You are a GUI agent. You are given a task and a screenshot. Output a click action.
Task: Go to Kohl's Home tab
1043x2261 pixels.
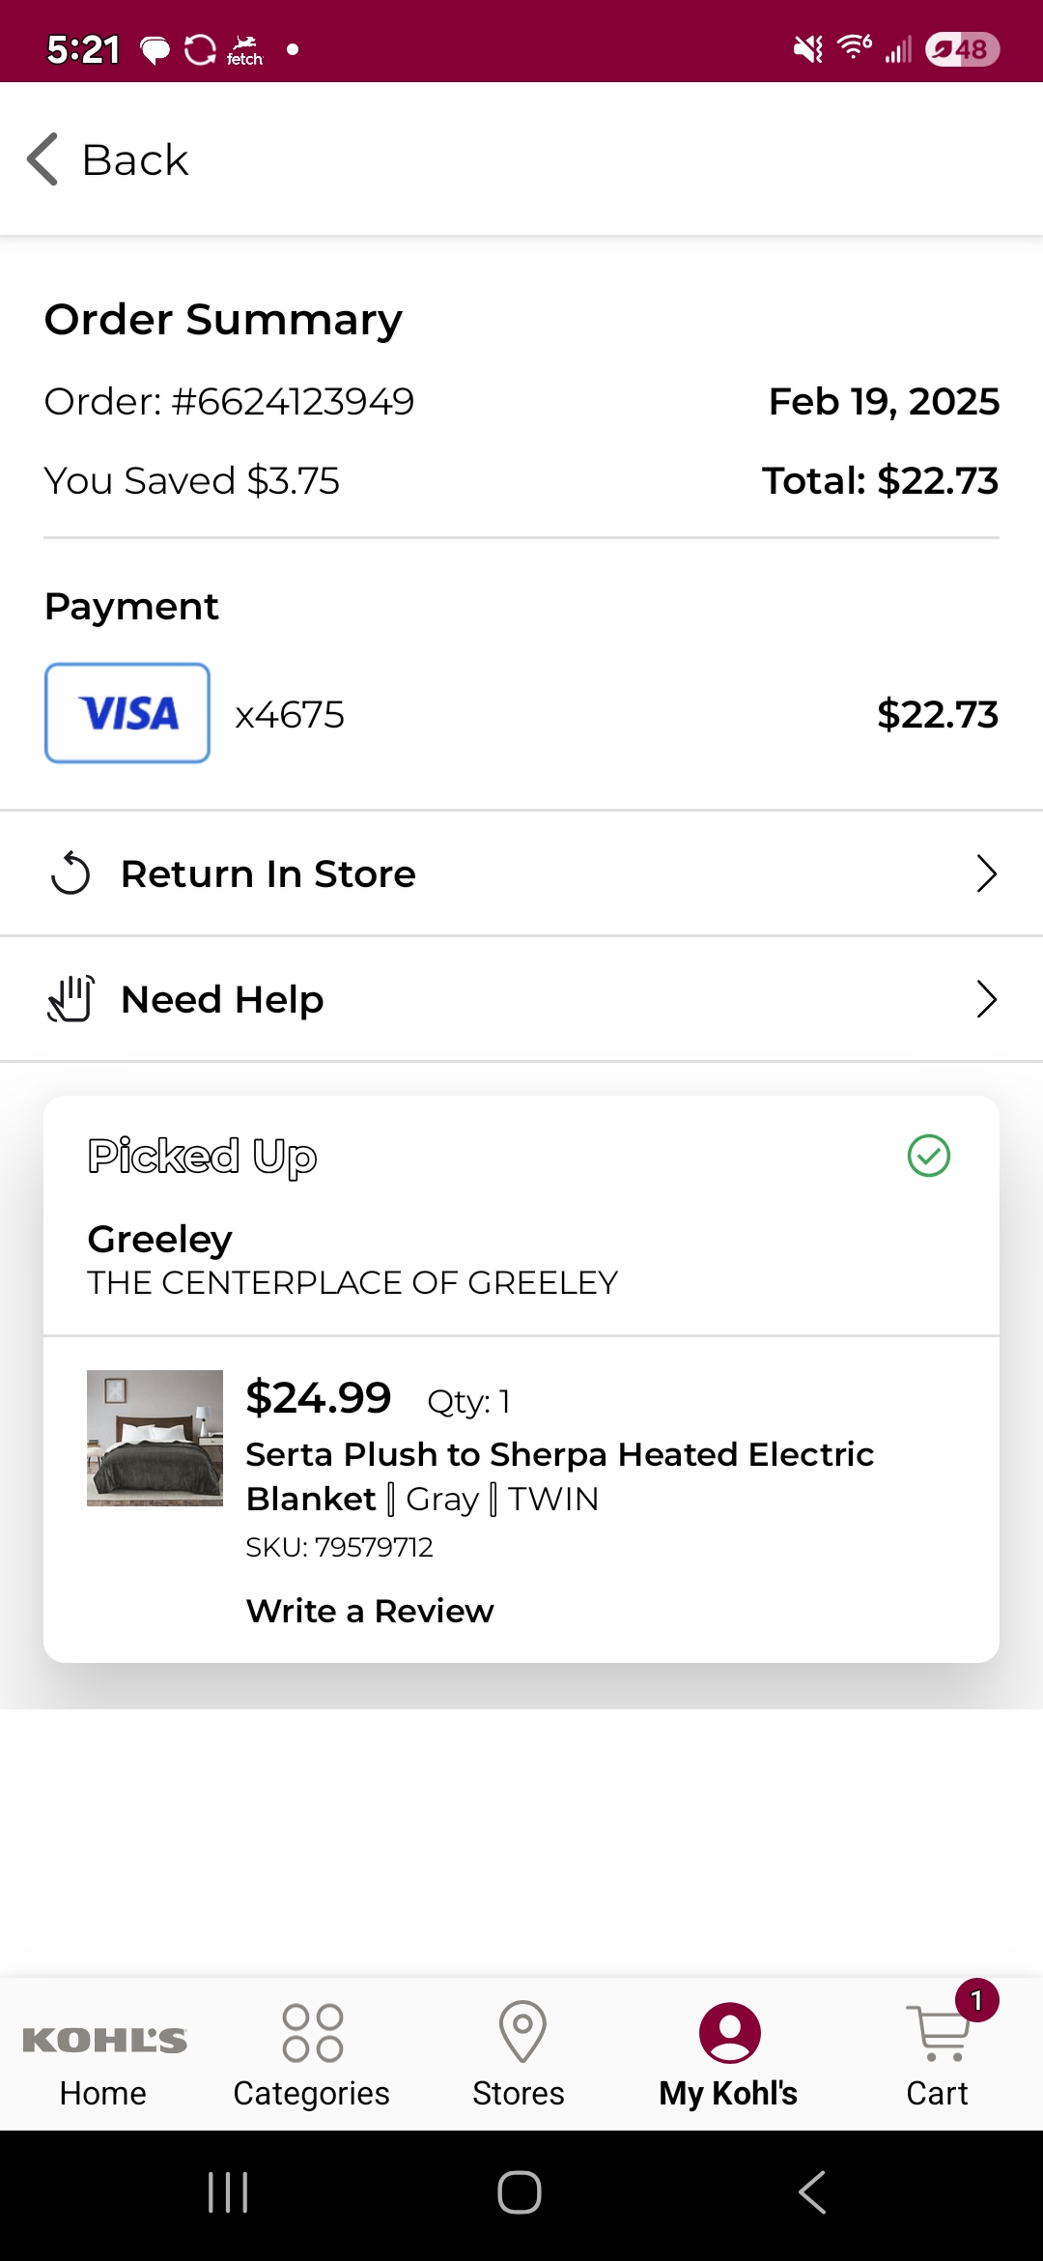point(103,2058)
